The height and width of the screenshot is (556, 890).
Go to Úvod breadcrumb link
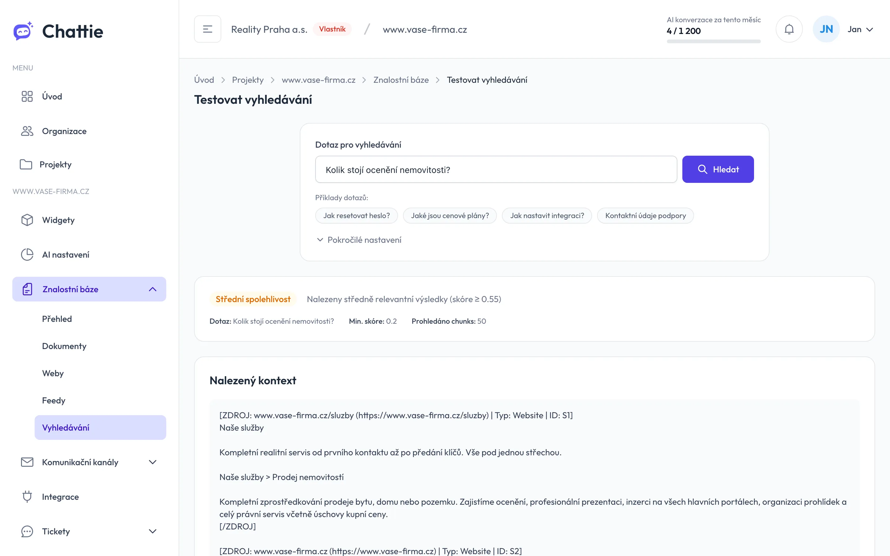tap(204, 80)
